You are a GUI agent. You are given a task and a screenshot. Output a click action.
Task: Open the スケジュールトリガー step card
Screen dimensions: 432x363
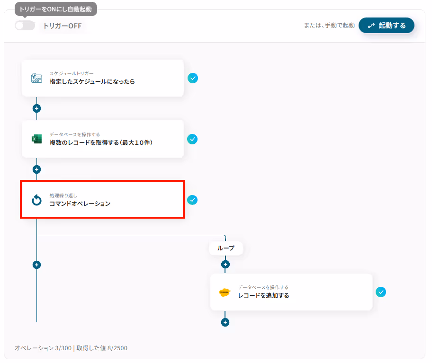[x=103, y=78]
